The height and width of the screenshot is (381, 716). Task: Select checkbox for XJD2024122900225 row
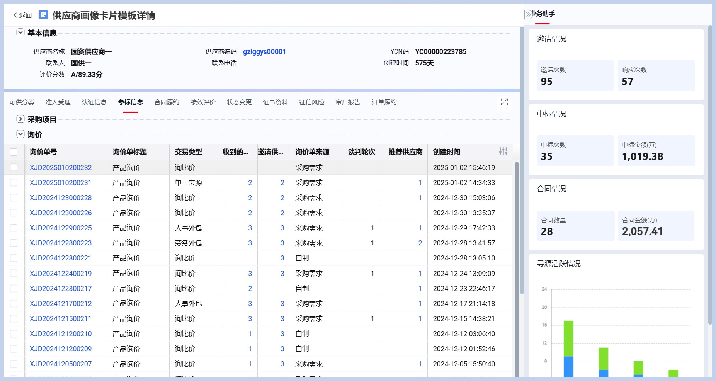pyautogui.click(x=14, y=228)
